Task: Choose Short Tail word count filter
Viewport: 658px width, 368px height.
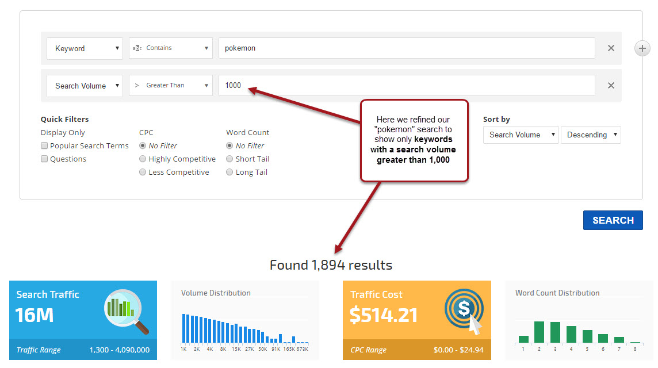Action: 230,159
